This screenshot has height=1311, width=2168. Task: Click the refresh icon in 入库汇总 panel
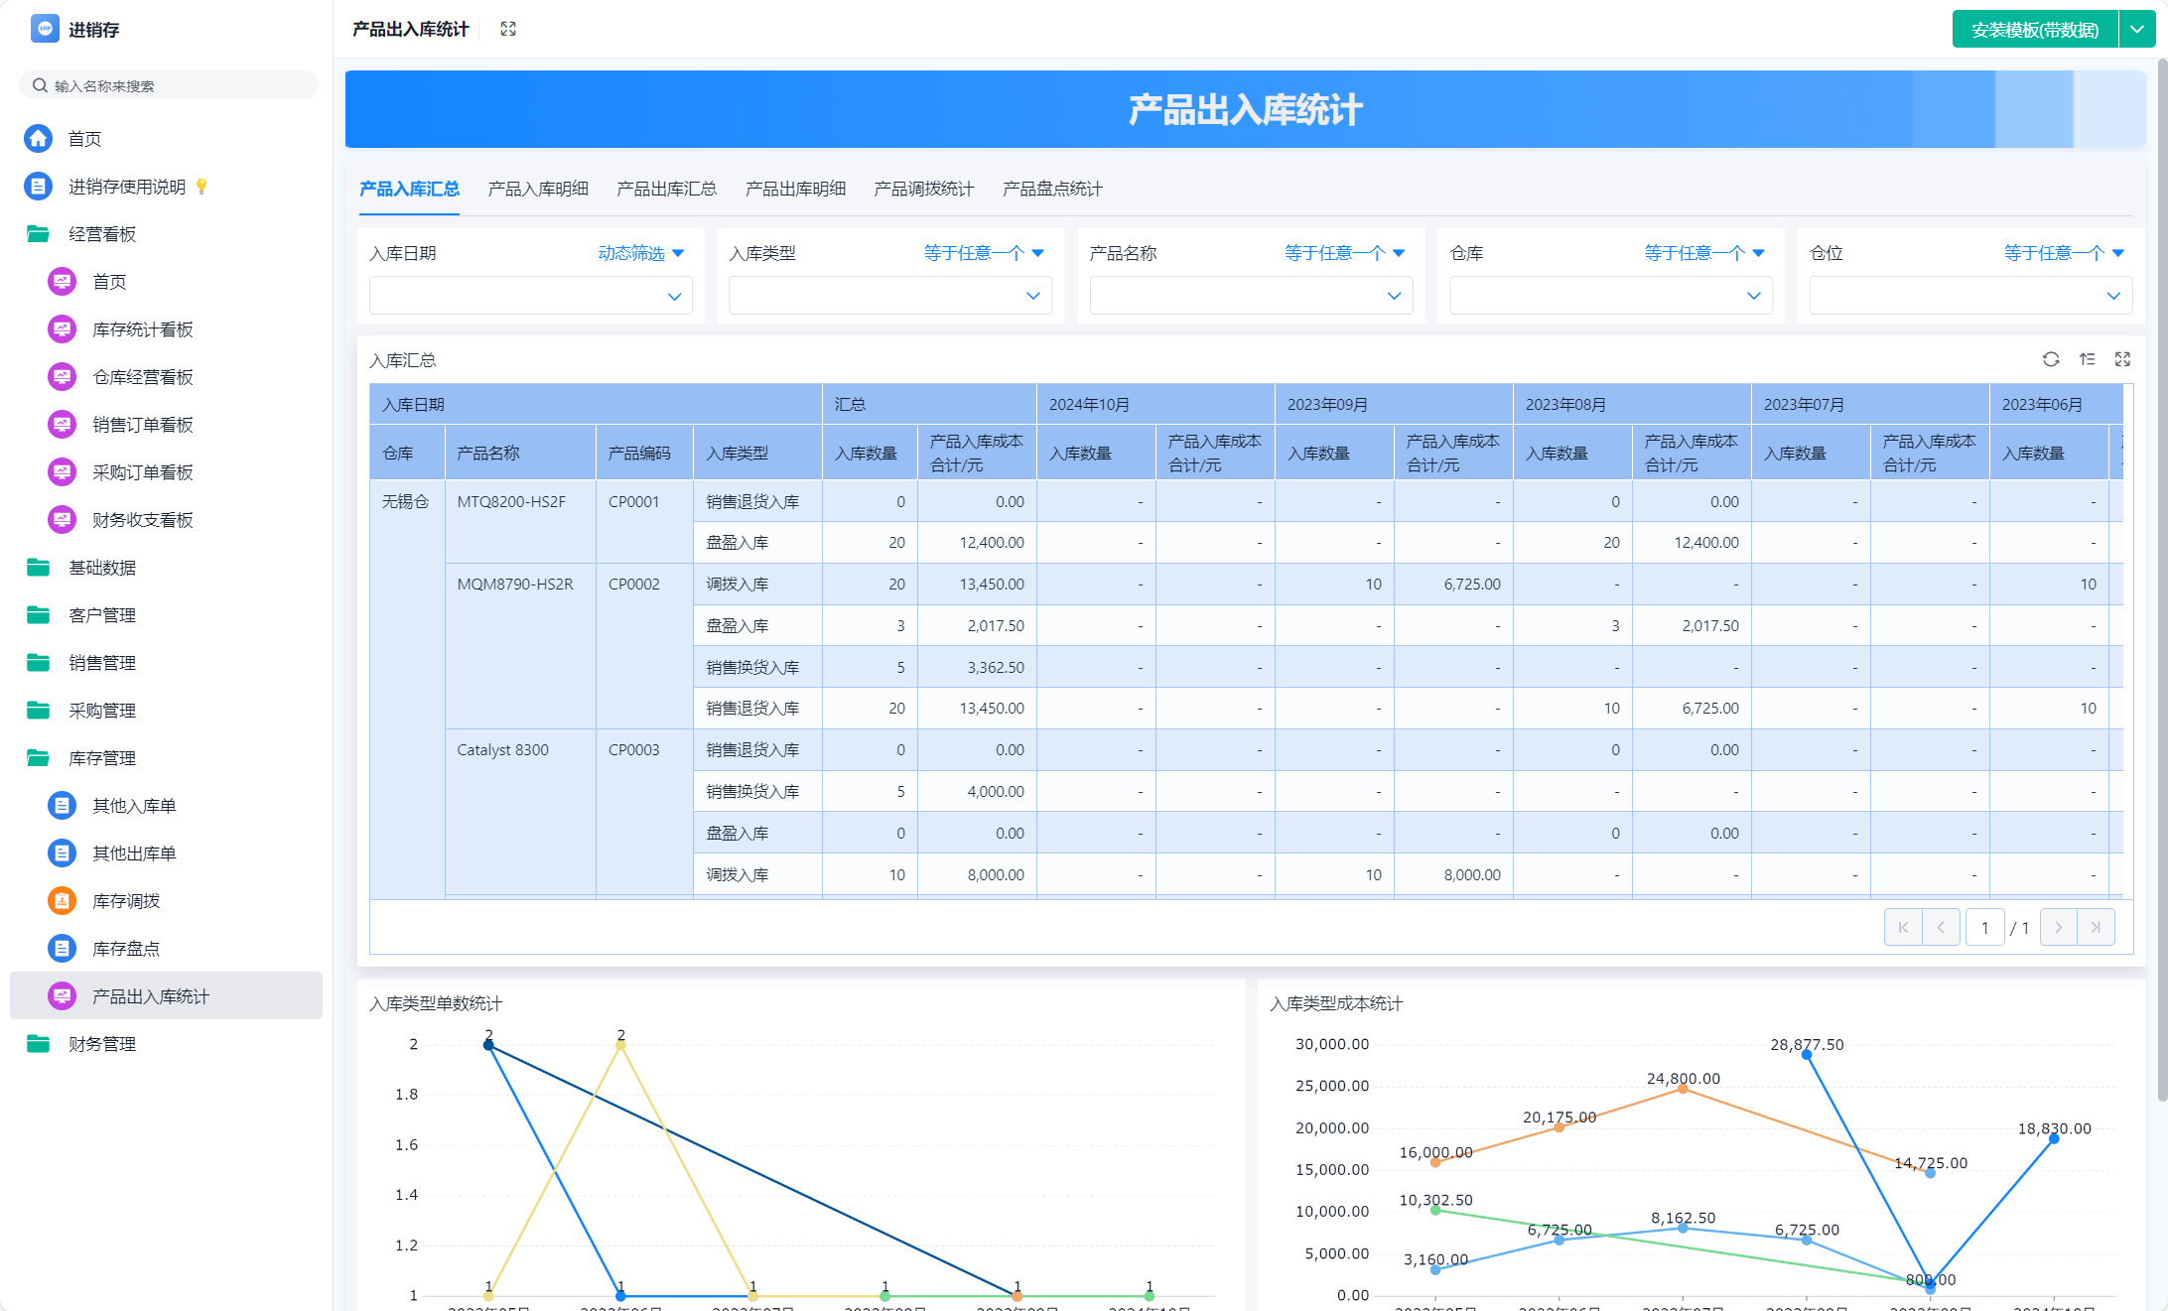click(2051, 359)
